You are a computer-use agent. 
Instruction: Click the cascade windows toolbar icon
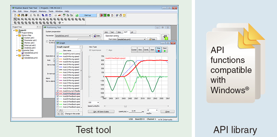43,15
